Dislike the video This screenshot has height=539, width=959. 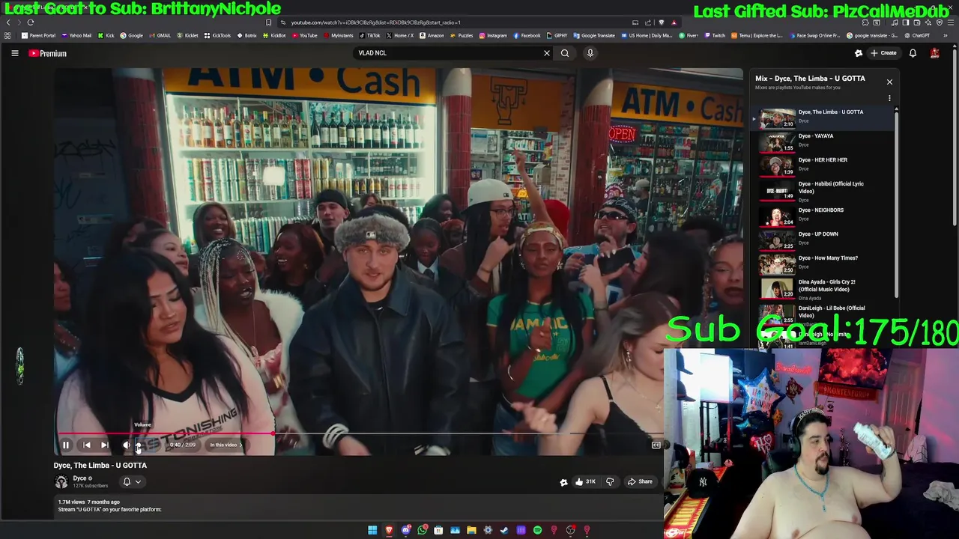(609, 481)
